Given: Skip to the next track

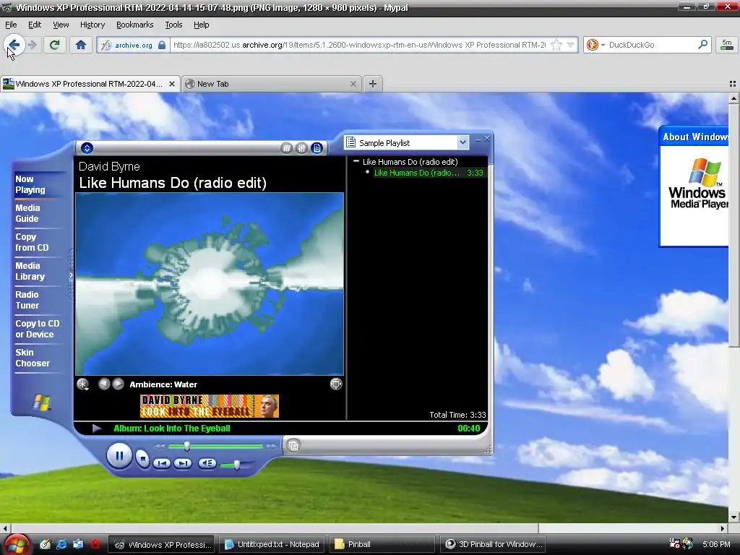Looking at the screenshot, I should [x=183, y=463].
